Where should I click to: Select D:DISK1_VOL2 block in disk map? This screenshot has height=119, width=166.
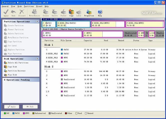[74, 24]
